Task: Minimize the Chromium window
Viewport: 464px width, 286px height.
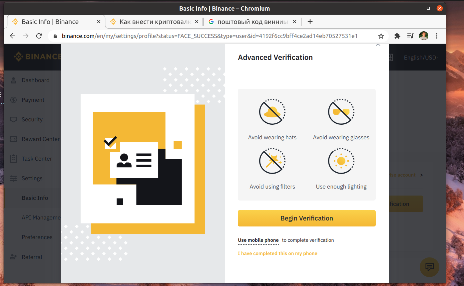Action: [417, 8]
